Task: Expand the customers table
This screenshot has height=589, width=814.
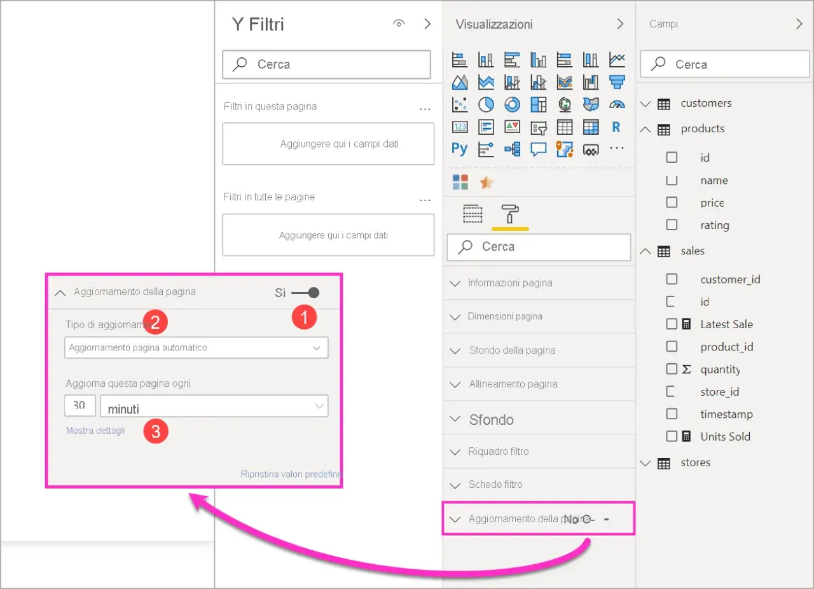Action: 646,103
